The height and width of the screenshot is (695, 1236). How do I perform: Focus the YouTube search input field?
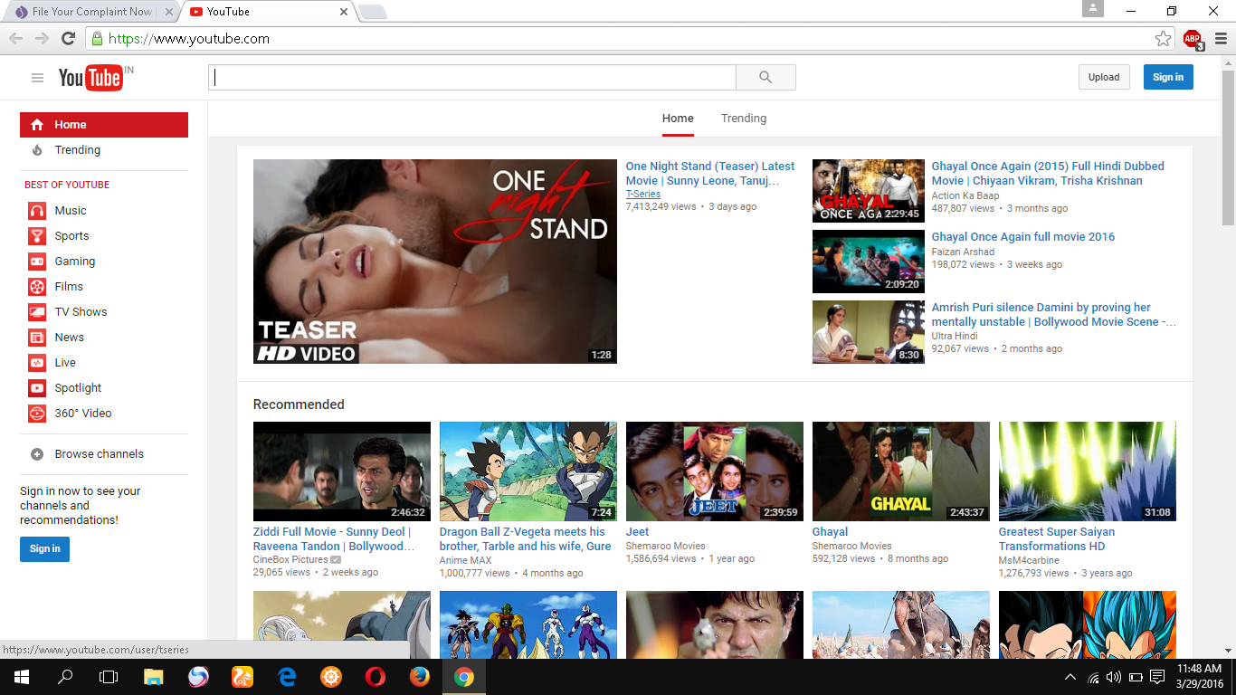(472, 78)
